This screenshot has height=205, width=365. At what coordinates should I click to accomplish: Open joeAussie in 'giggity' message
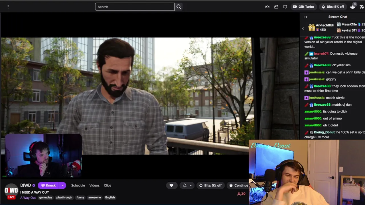tap(317, 79)
